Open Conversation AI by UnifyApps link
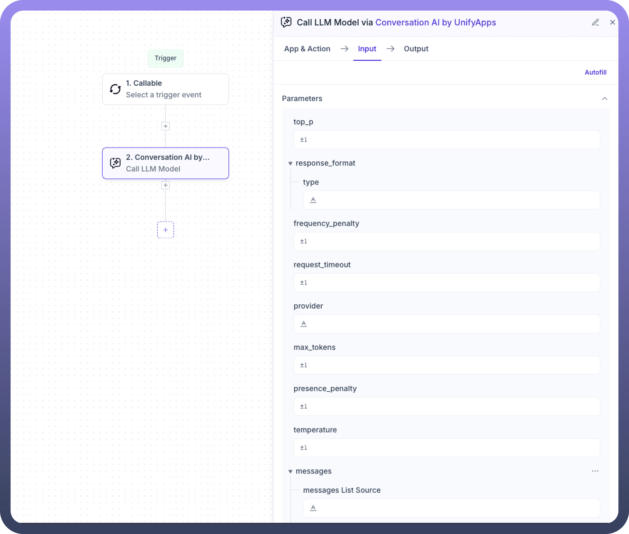The width and height of the screenshot is (629, 534). point(435,22)
